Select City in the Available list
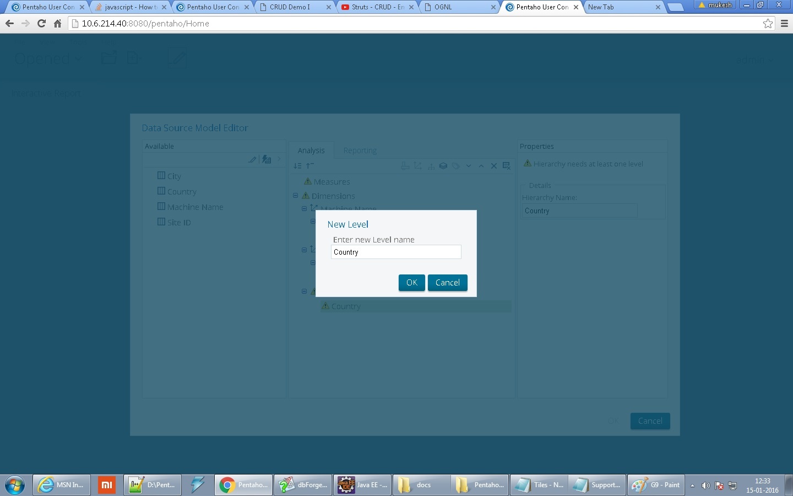The height and width of the screenshot is (496, 793). pos(174,176)
